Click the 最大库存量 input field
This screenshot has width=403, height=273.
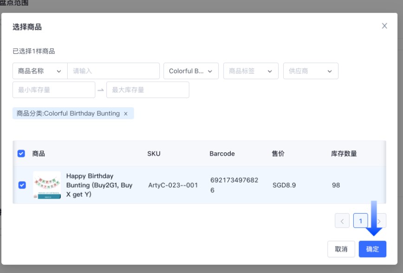coord(148,90)
